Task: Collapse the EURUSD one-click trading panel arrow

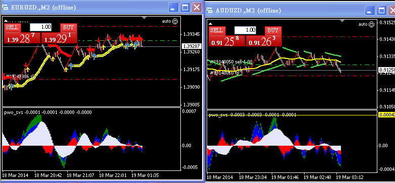Action: point(6,21)
